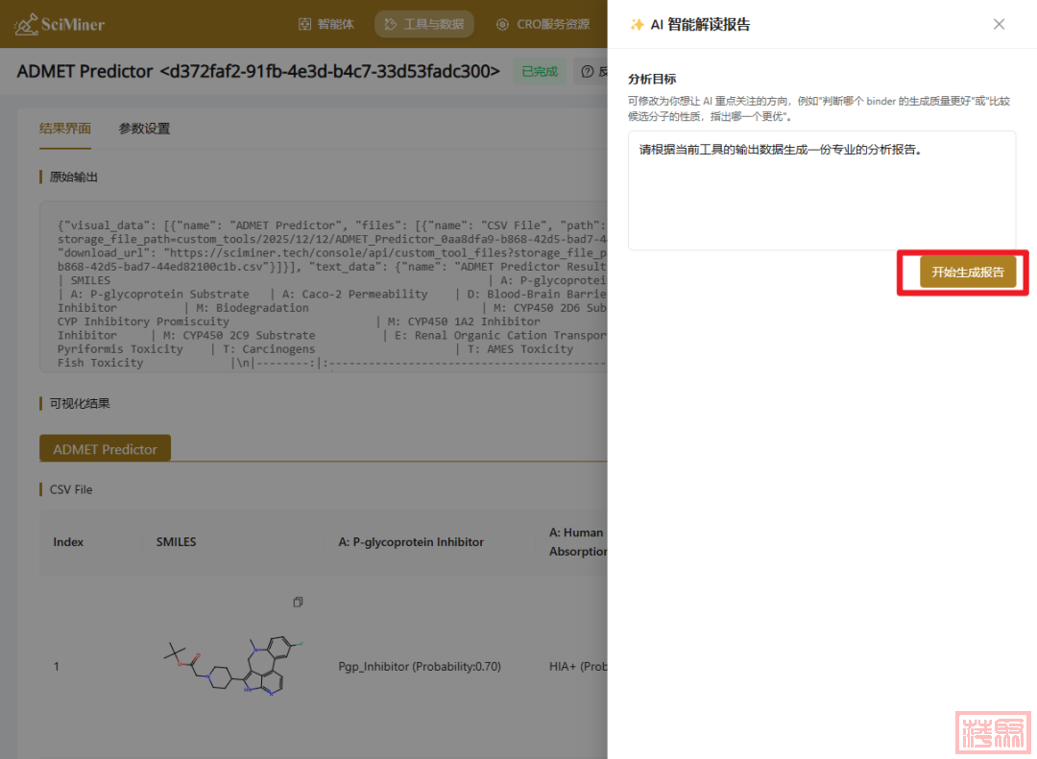Click the sparkle icon beside AI 智能解读报告

(x=637, y=25)
